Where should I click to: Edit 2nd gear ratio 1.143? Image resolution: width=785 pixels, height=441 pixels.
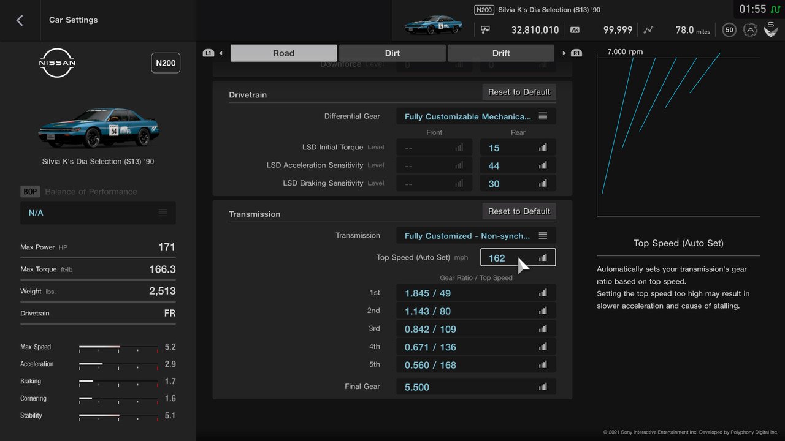click(x=476, y=311)
